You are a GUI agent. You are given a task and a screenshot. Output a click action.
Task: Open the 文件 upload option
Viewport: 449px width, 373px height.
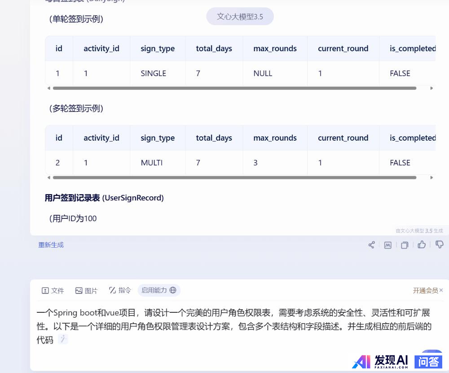pos(53,291)
